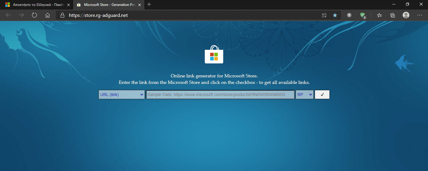Minimize the browser window

(x=394, y=4)
